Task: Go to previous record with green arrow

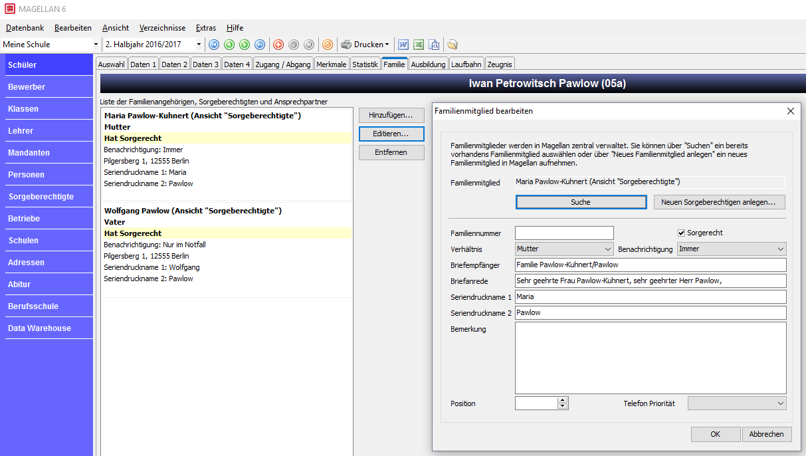Action: tap(229, 45)
